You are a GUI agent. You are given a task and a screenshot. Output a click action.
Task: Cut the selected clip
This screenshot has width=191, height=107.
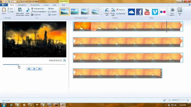[10, 9]
